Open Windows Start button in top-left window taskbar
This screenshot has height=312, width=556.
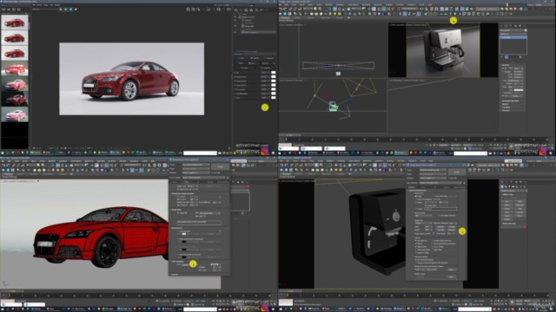[3, 153]
